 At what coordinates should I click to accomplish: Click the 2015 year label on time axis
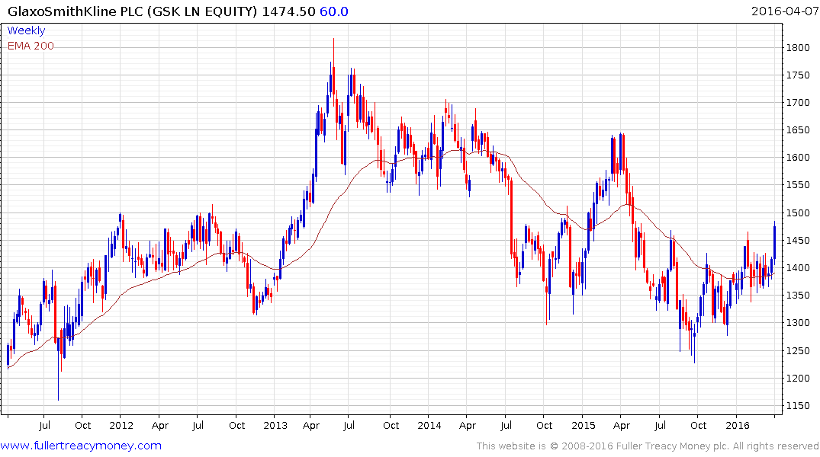click(x=583, y=425)
